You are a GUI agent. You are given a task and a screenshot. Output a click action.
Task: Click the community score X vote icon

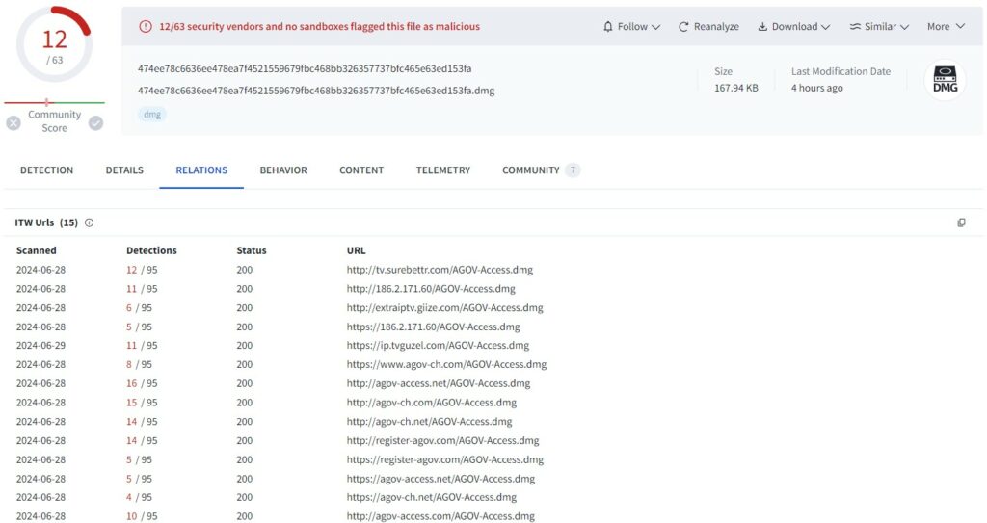click(x=13, y=122)
